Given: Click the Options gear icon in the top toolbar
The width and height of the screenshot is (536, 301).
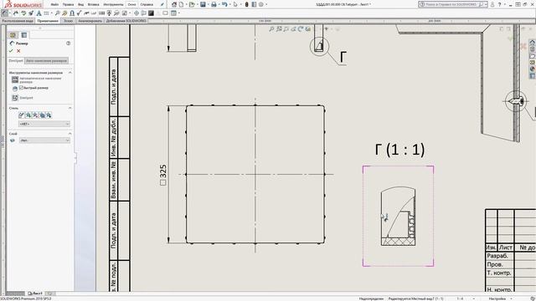Looking at the screenshot, I should (x=260, y=4).
